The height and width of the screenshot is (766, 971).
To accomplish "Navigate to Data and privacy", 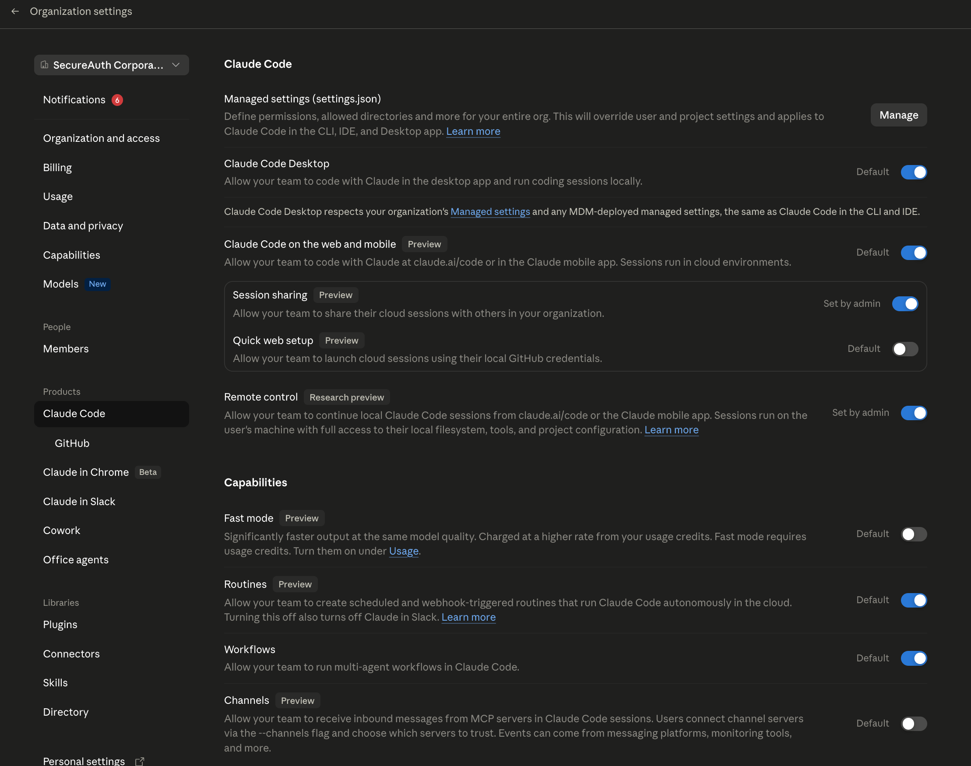I will point(111,225).
